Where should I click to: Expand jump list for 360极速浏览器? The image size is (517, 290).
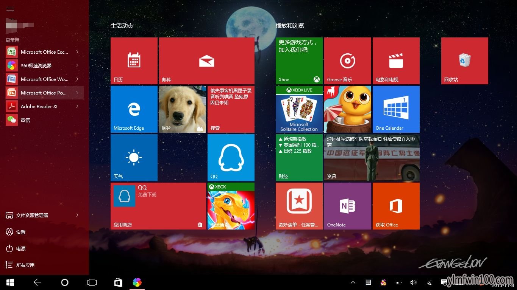click(77, 65)
